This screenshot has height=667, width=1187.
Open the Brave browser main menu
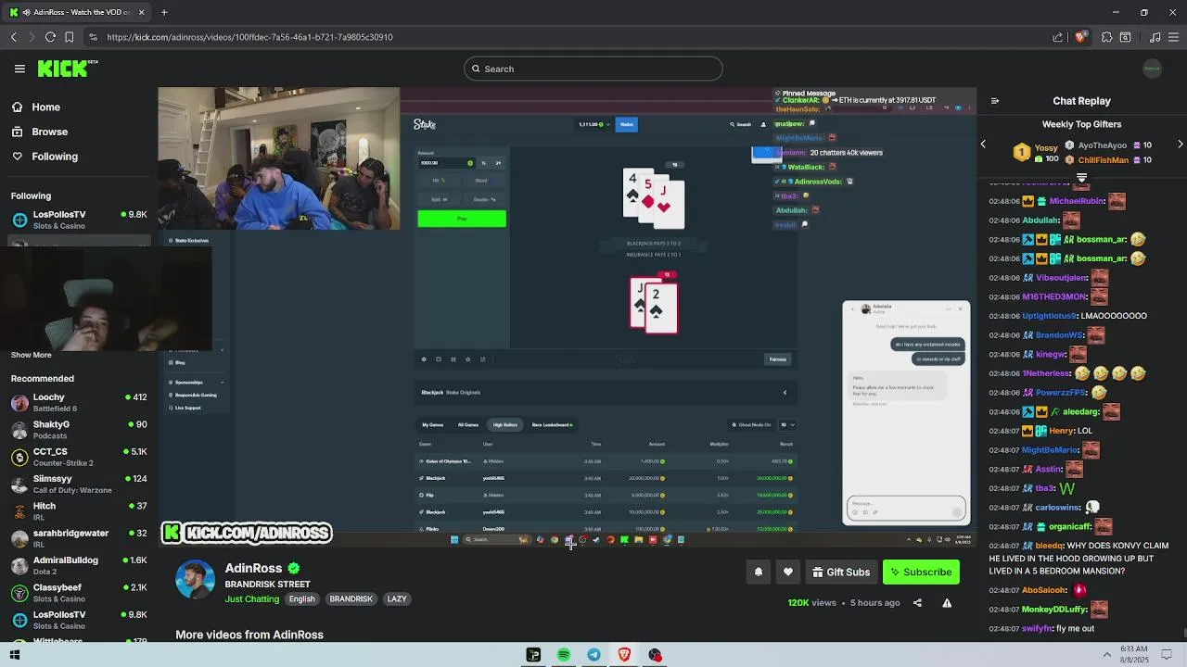(x=1173, y=37)
